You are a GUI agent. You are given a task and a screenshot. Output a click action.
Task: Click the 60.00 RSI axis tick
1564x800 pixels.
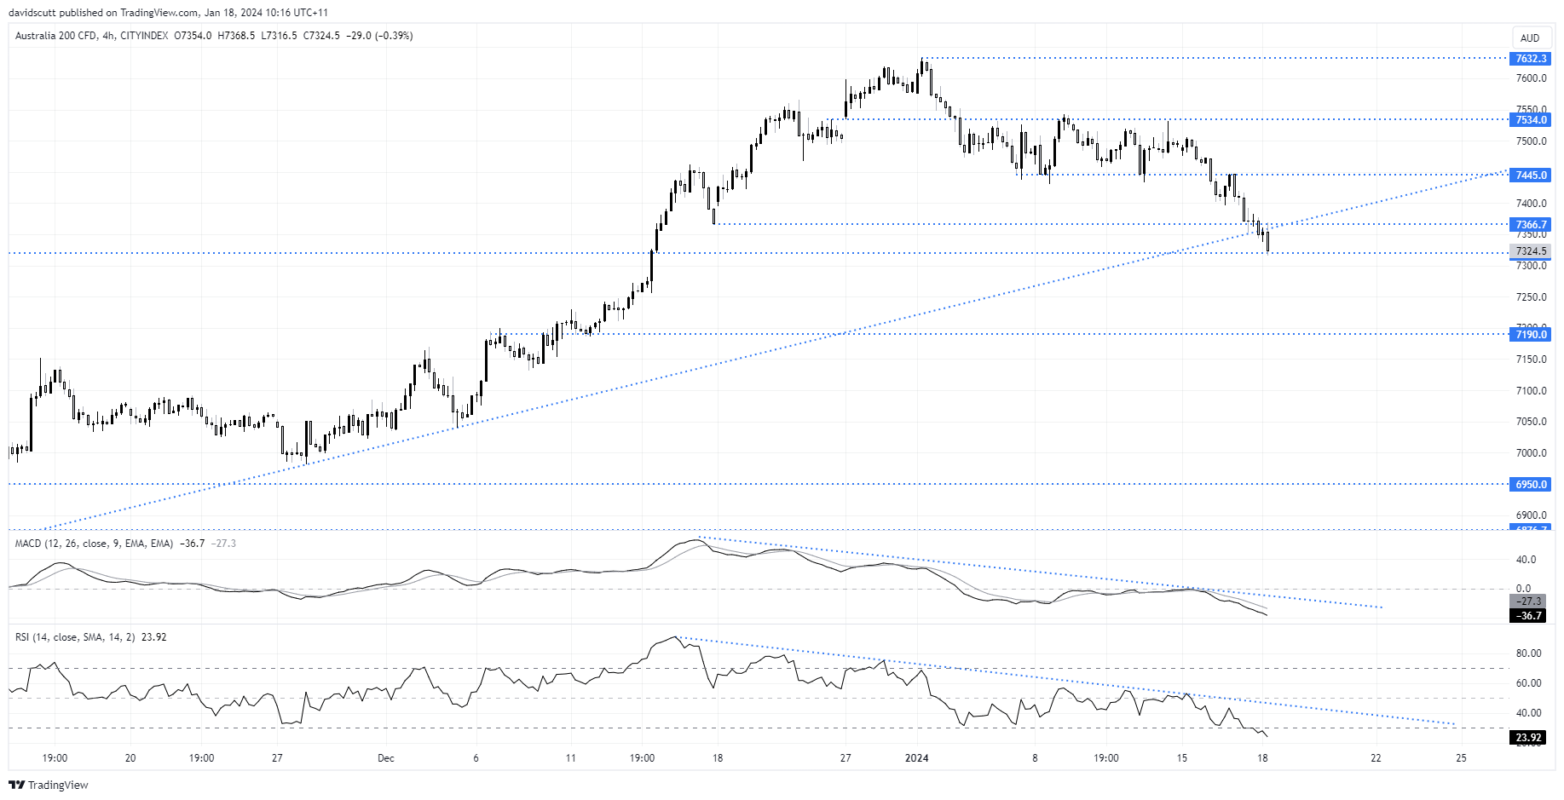pyautogui.click(x=1528, y=683)
